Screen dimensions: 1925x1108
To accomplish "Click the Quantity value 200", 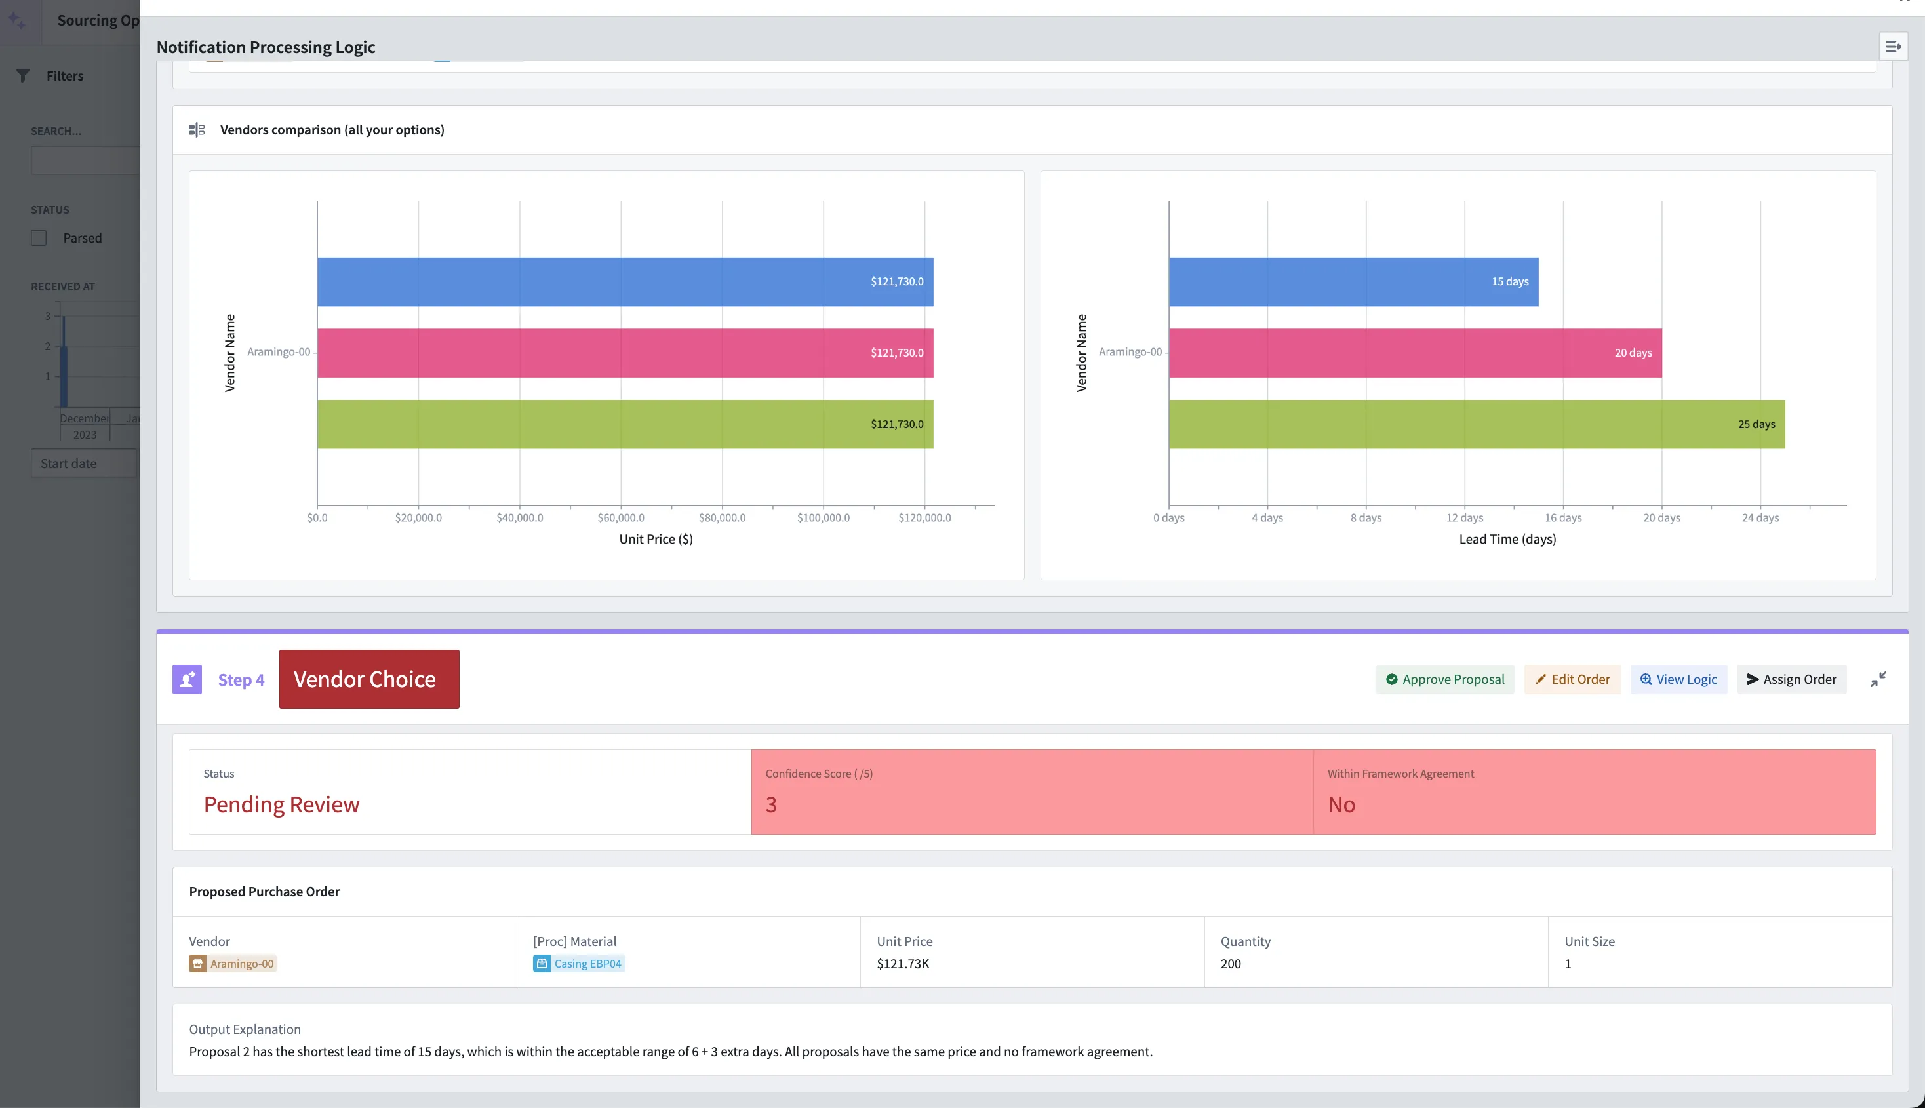I will click(1230, 963).
